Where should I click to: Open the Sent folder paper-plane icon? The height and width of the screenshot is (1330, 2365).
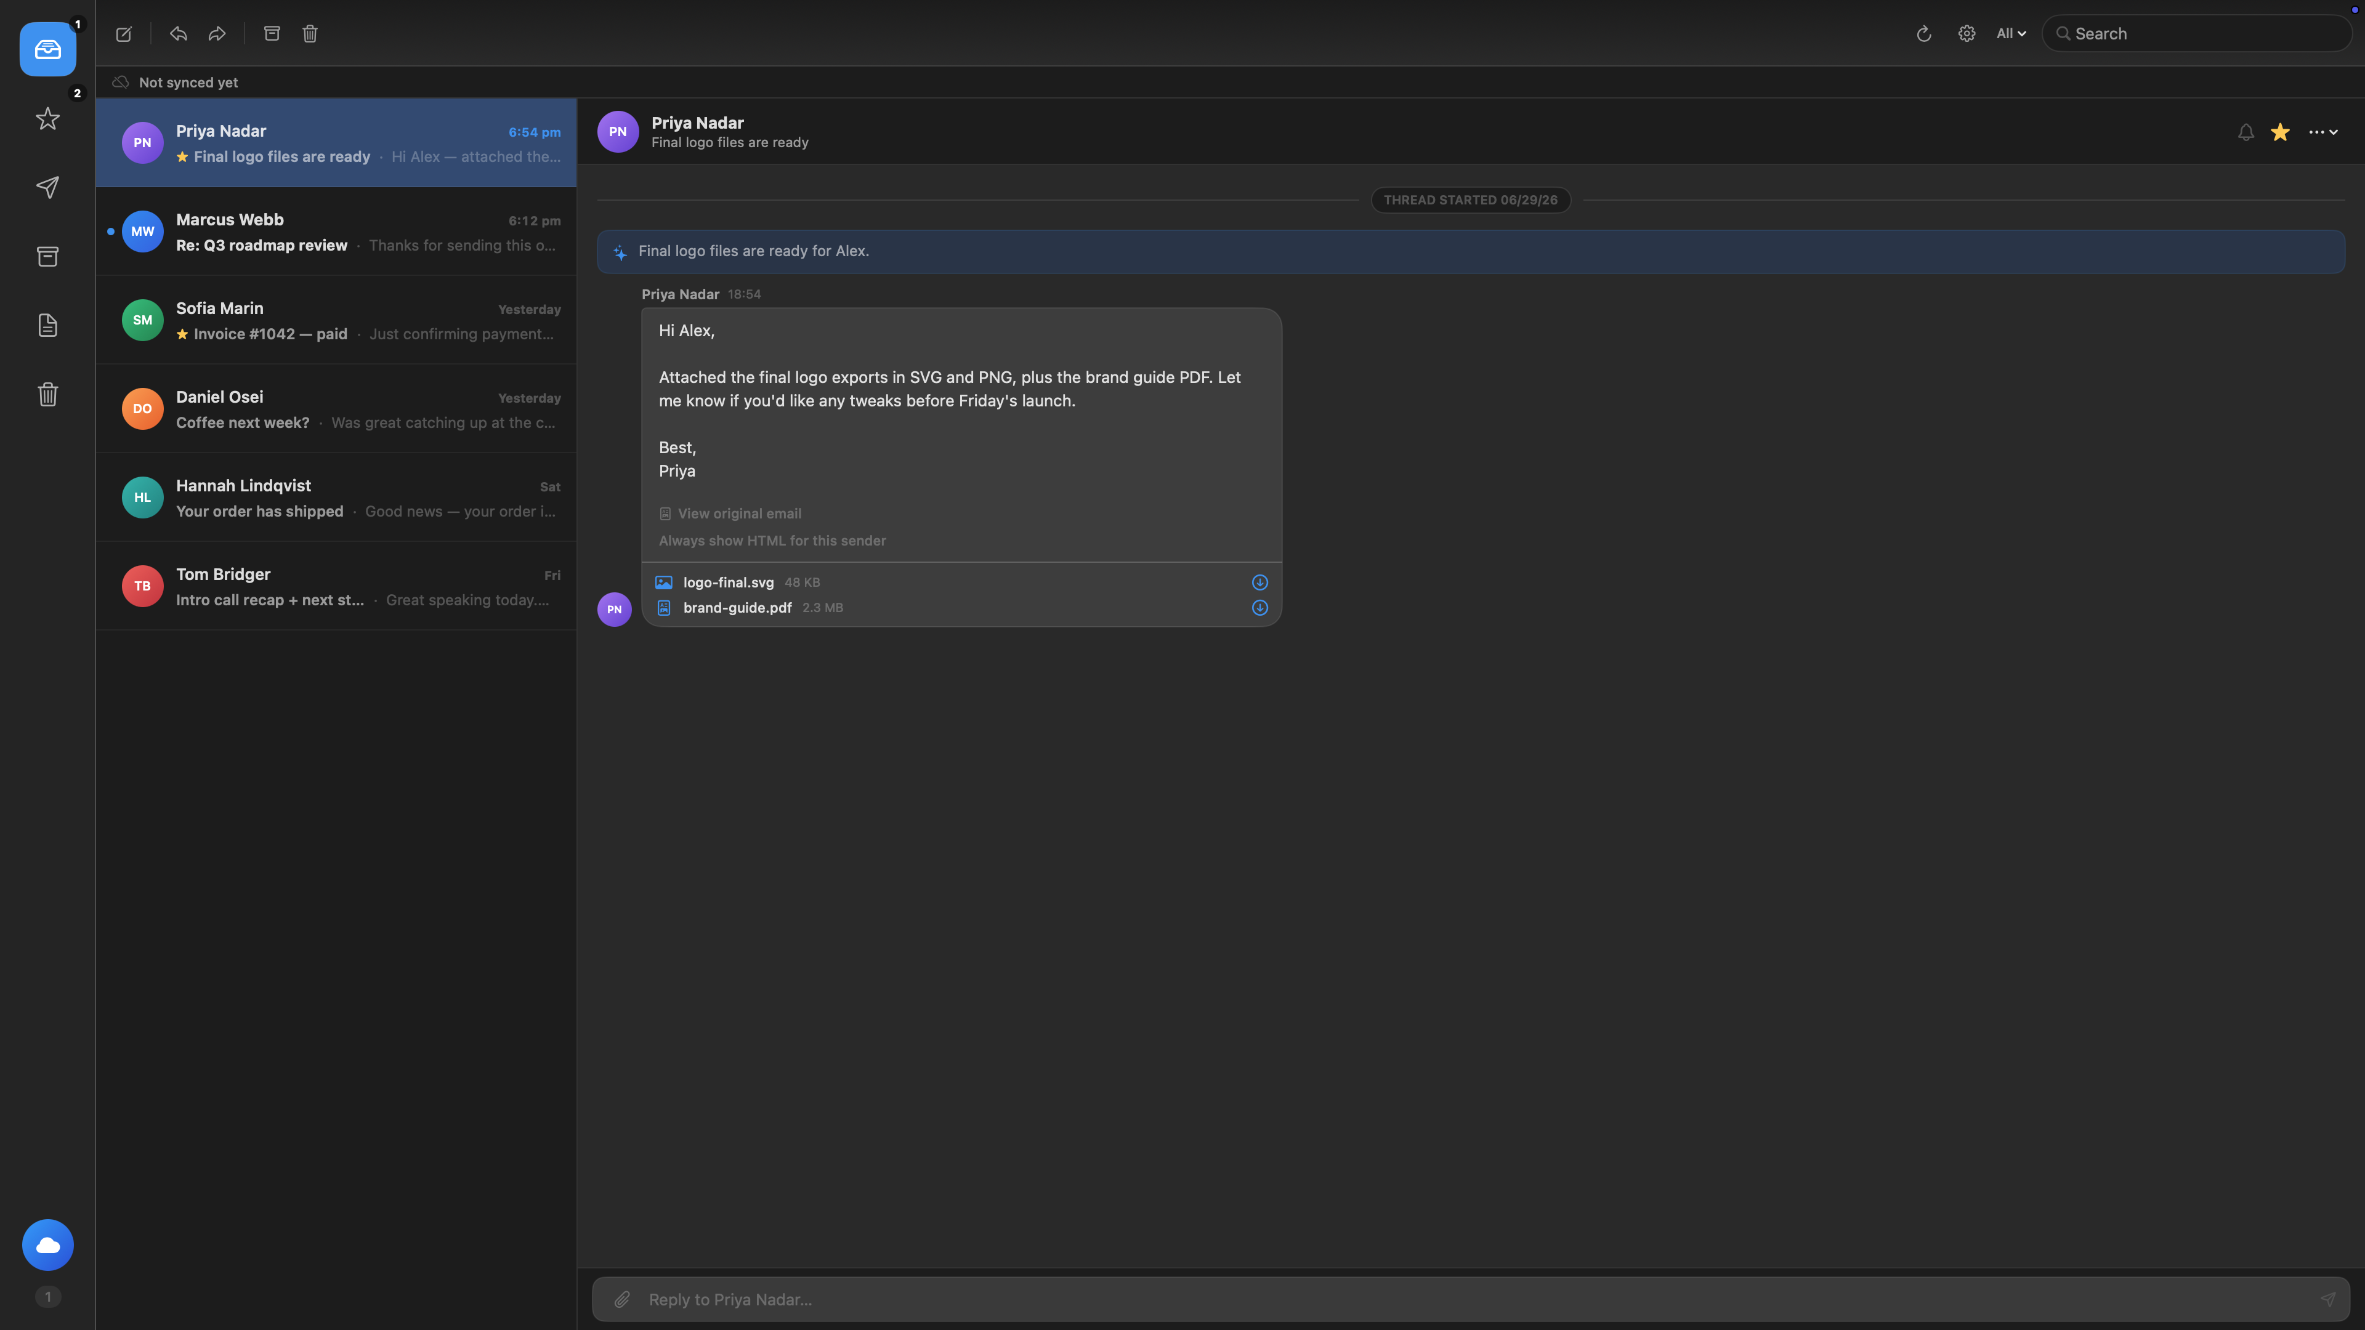[x=48, y=187]
